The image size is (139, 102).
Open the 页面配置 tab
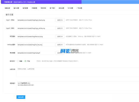[34, 8]
